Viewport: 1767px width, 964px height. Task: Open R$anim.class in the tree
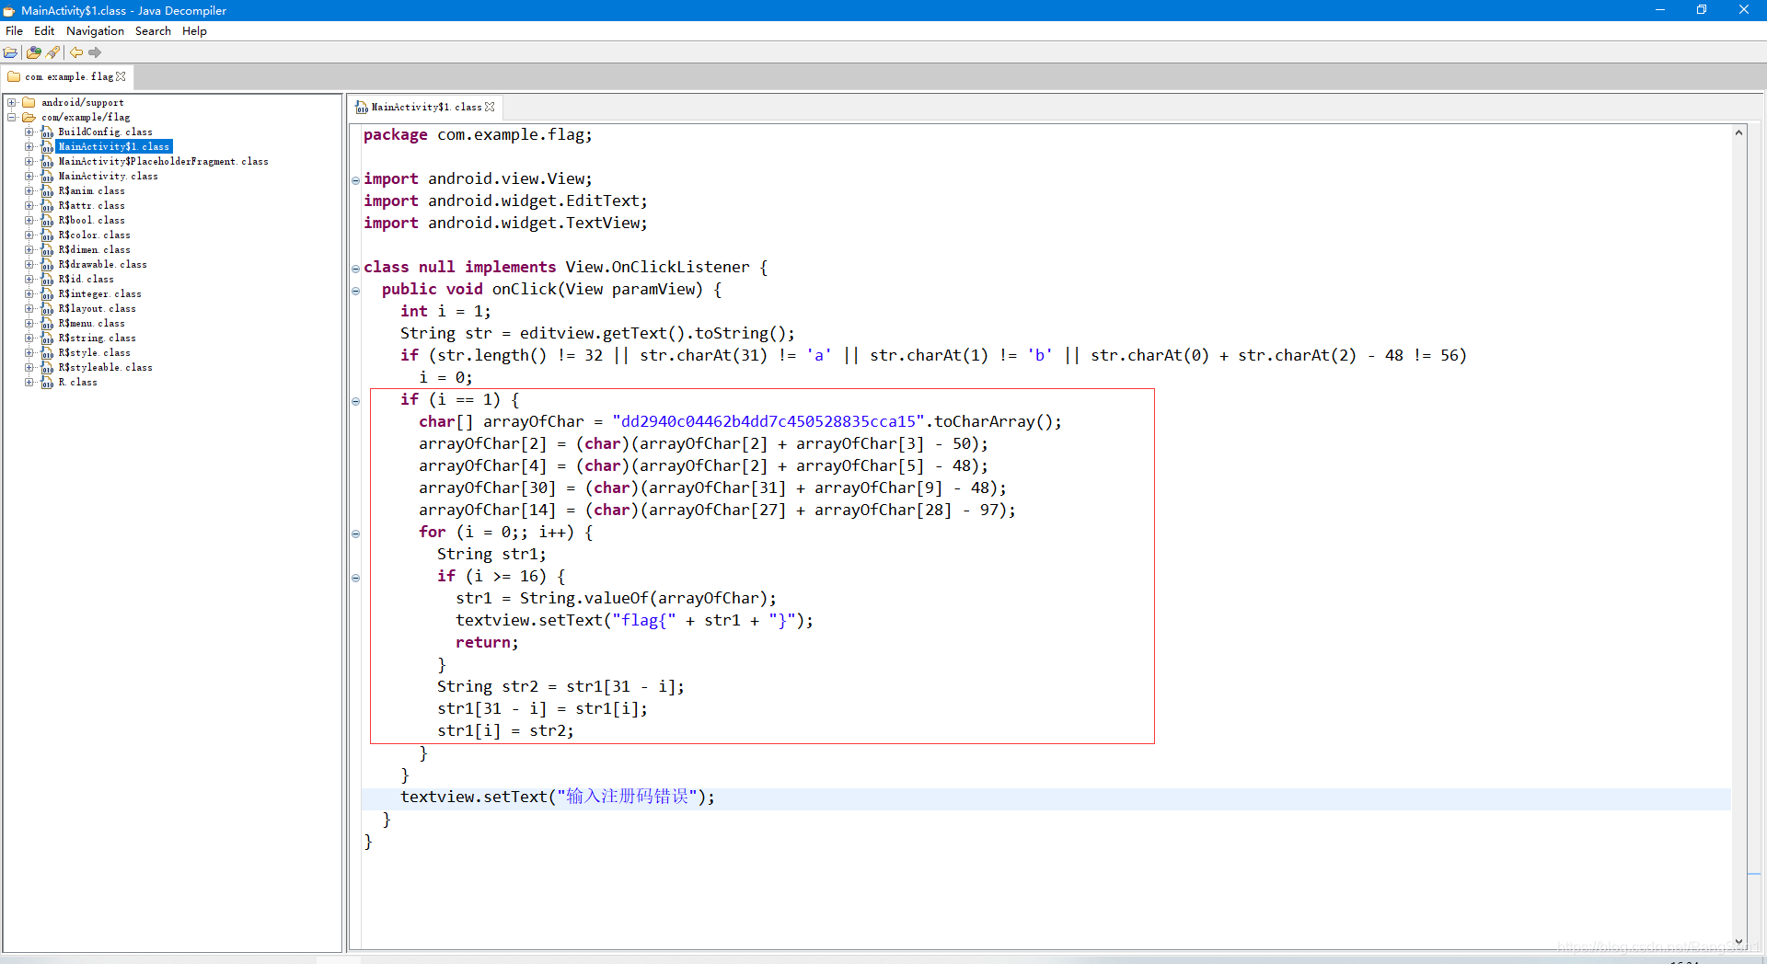[91, 190]
